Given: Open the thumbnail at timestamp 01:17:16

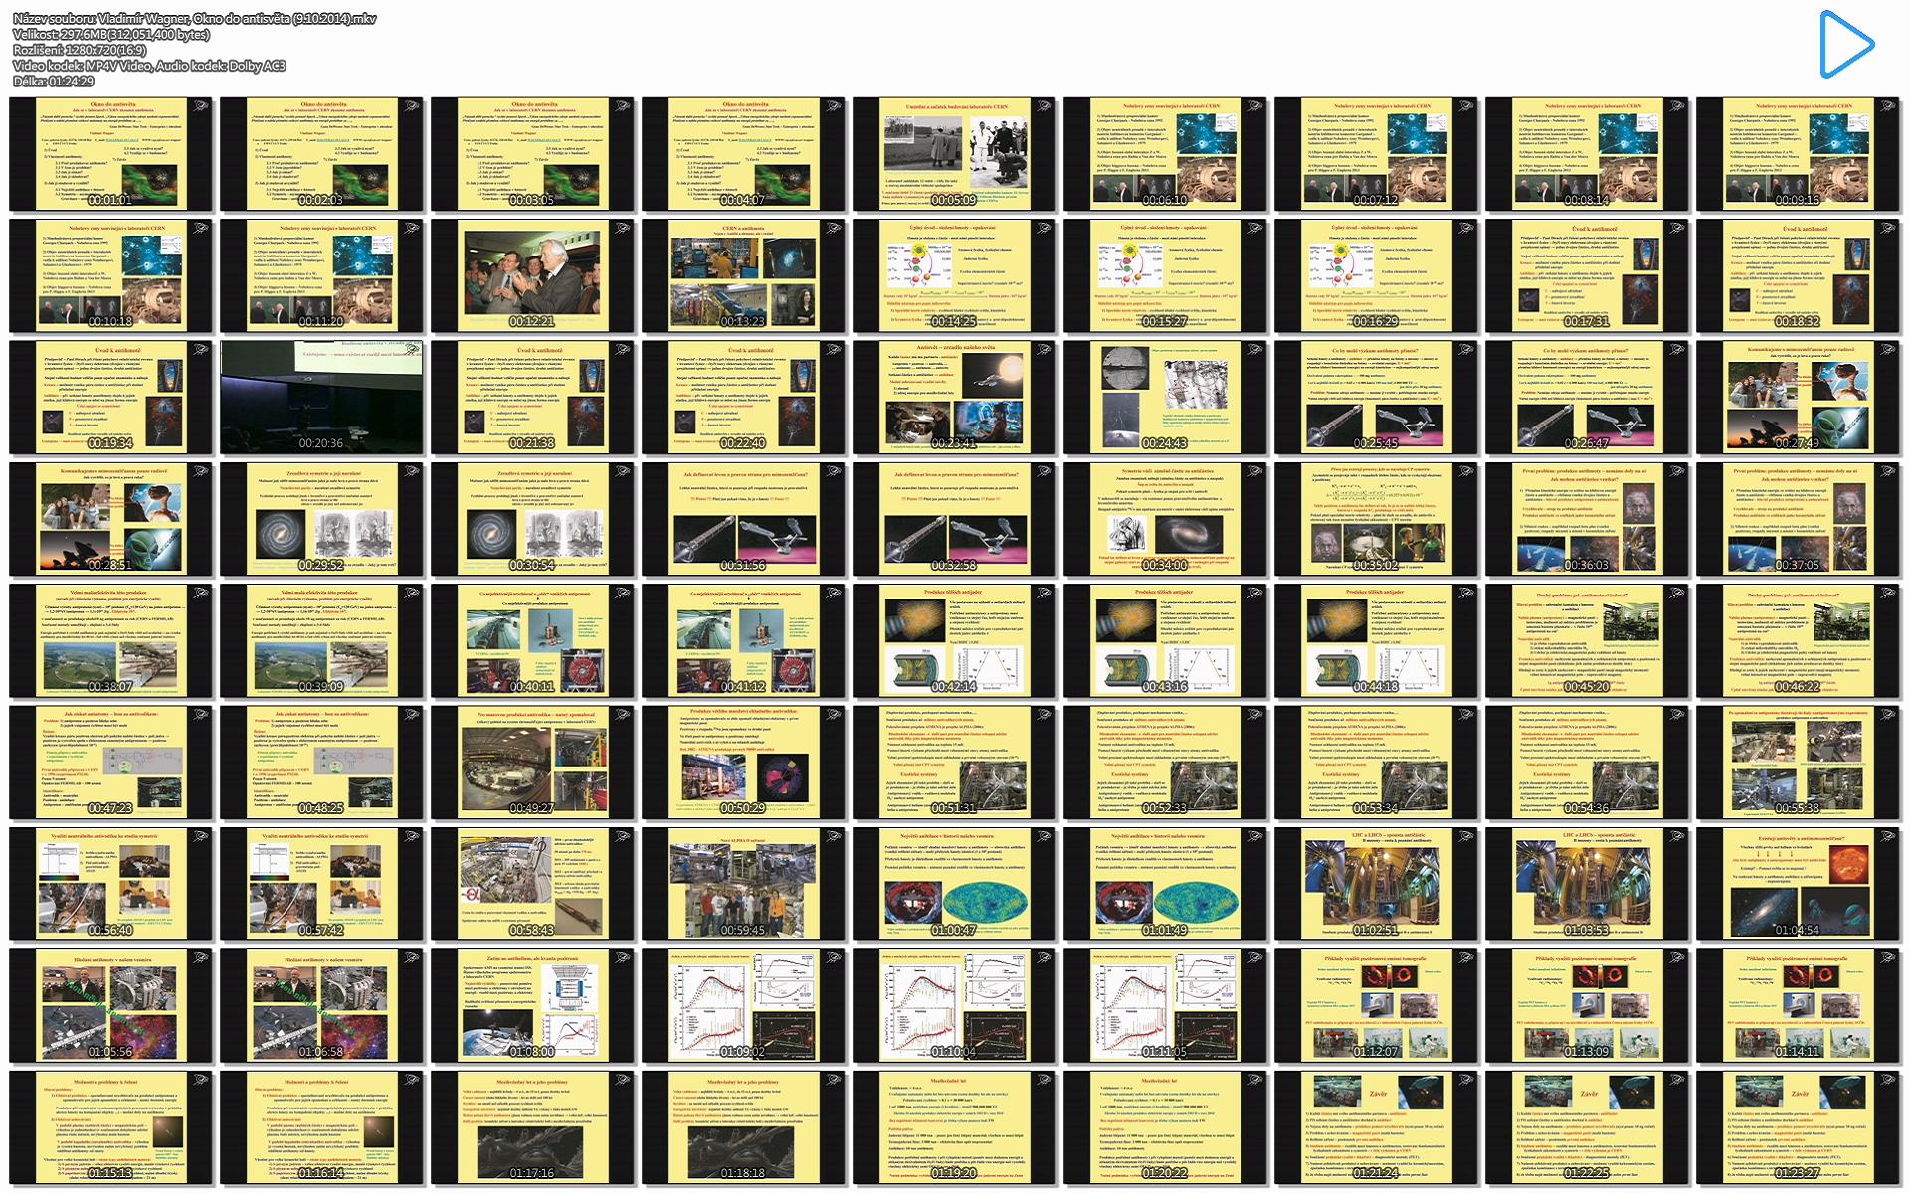Looking at the screenshot, I should [532, 1128].
